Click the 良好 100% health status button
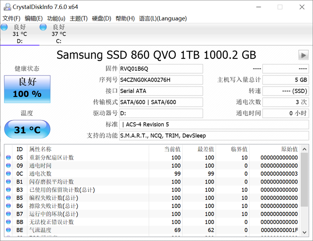The height and width of the screenshot is (241, 313). pos(27,89)
